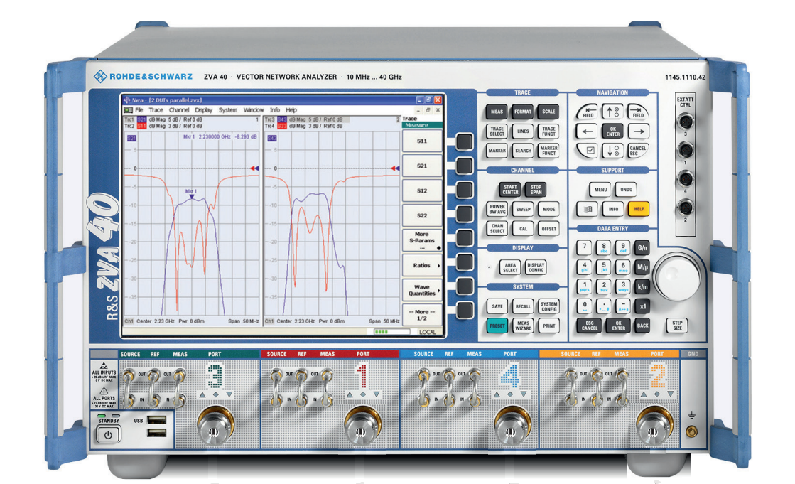Click the window list icon key in Support
Image resolution: width=795 pixels, height=484 pixels.
(588, 209)
